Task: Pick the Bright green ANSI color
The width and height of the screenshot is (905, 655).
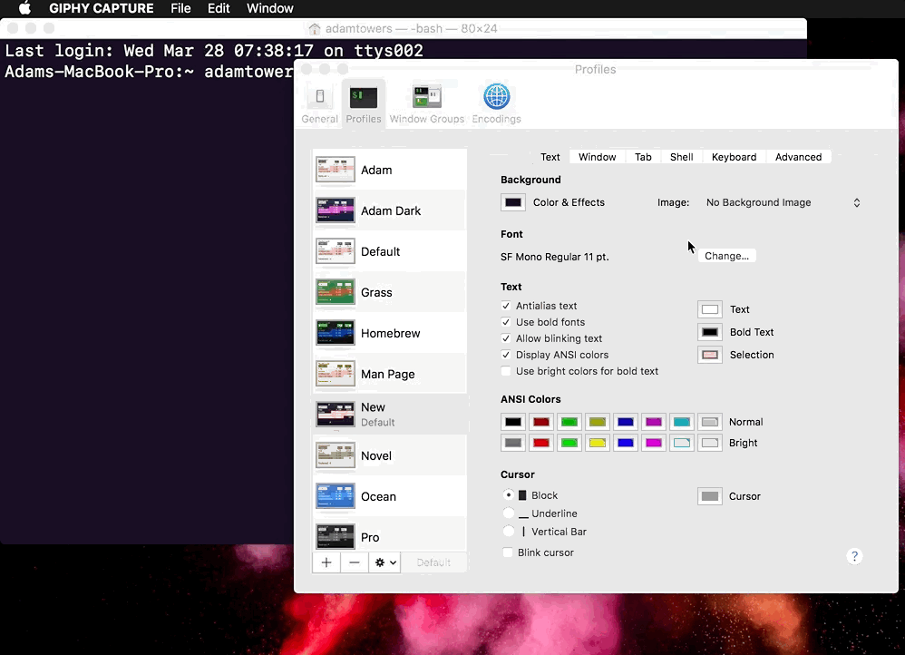Action: tap(569, 443)
